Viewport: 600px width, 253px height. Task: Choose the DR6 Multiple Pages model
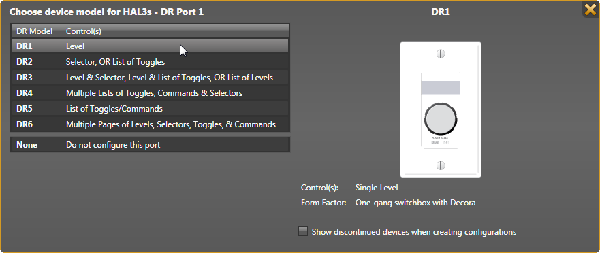point(150,124)
